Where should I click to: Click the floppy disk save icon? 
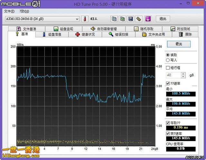pyautogui.click(x=131, y=19)
